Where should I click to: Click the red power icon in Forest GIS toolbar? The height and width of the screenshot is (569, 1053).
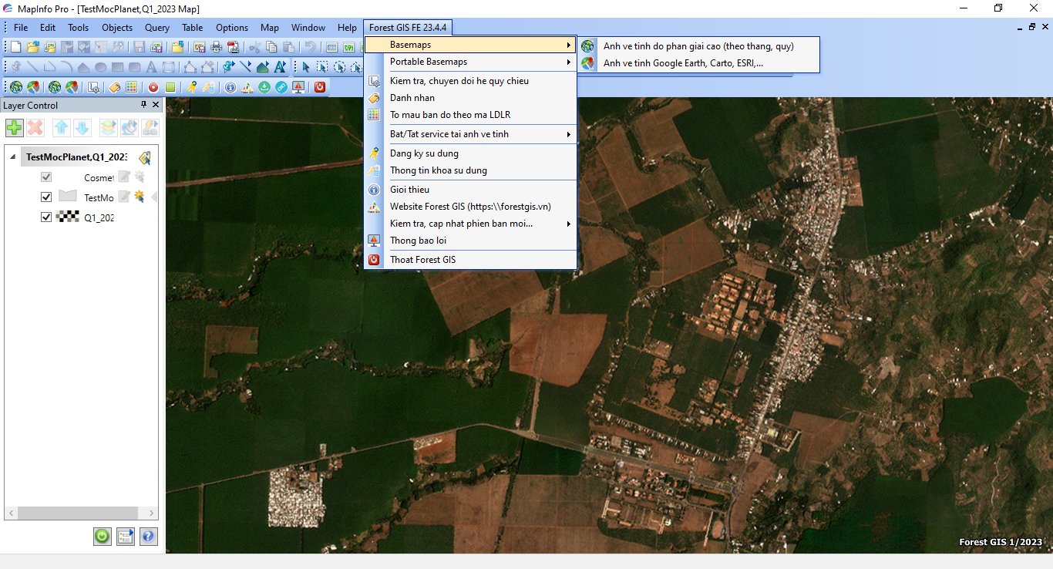tap(320, 87)
